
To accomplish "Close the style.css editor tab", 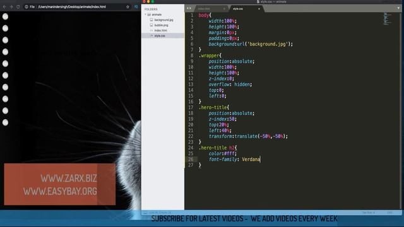I will [259, 9].
